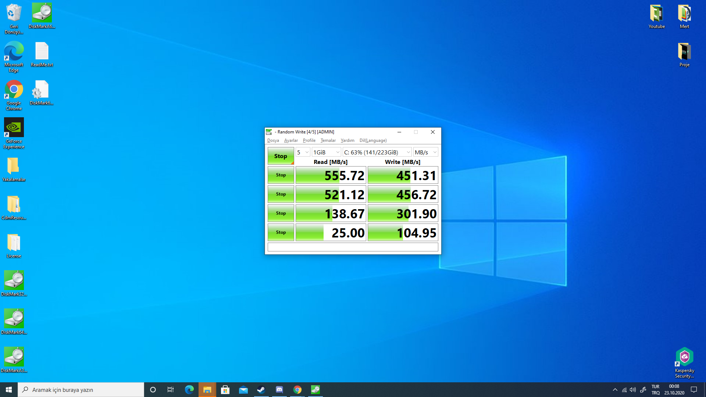This screenshot has width=706, height=397.
Task: Open the DiskMark6 settings file icon
Action: 42,93
